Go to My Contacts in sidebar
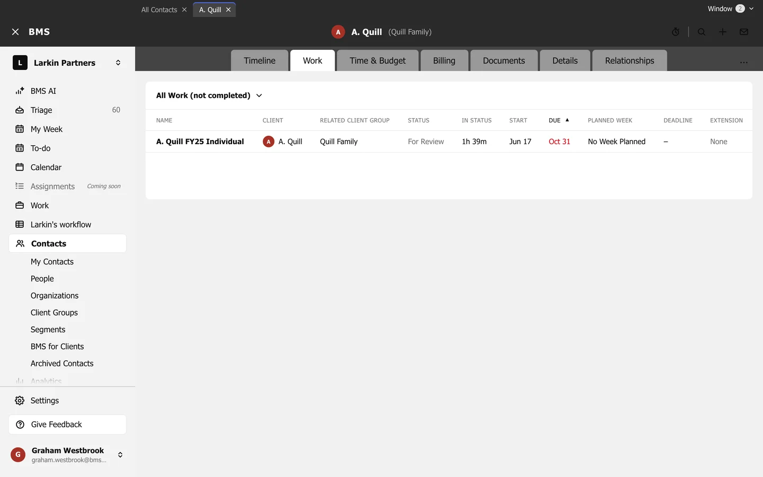 (52, 262)
